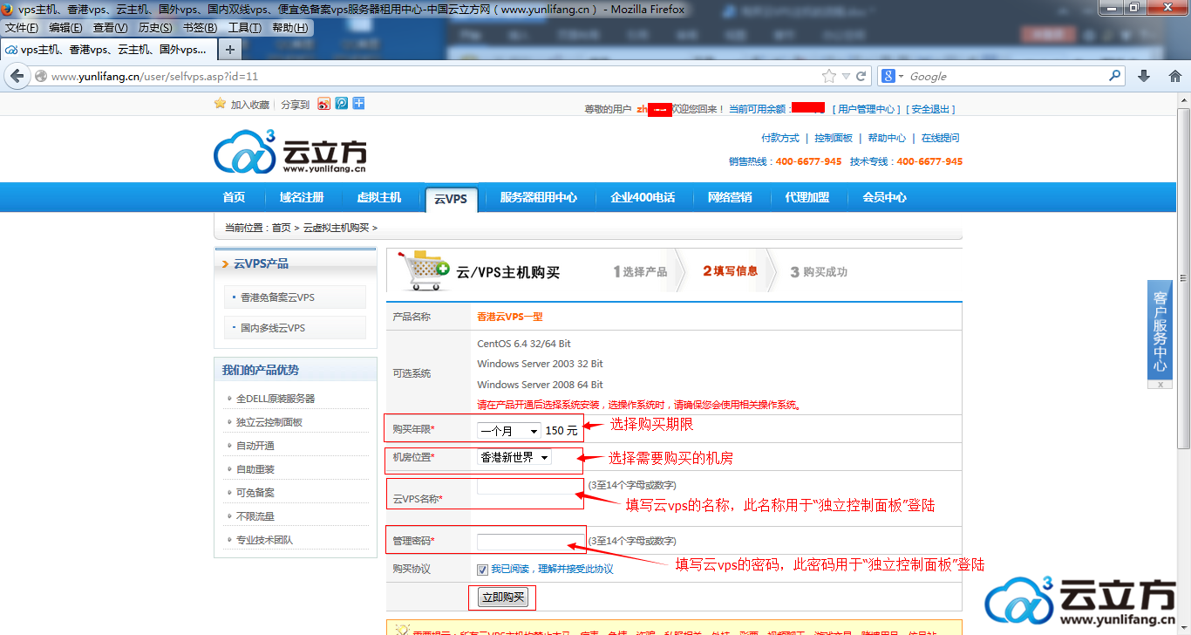This screenshot has width=1191, height=635.
Task: Click the shopping cart purchase icon
Action: pyautogui.click(x=422, y=270)
